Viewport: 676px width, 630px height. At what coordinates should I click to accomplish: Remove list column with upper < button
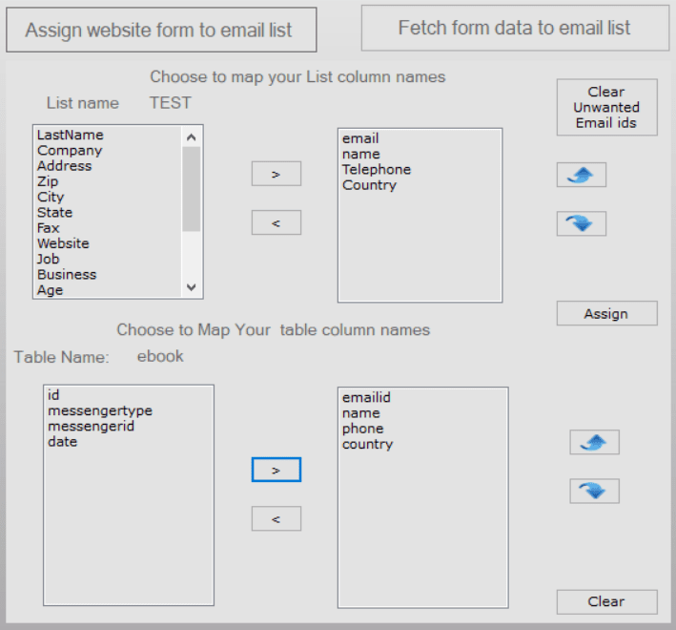(x=277, y=222)
